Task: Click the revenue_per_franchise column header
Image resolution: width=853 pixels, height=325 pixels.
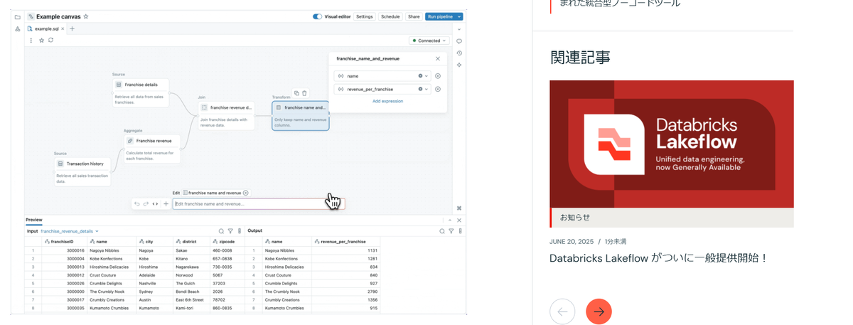Action: [345, 242]
